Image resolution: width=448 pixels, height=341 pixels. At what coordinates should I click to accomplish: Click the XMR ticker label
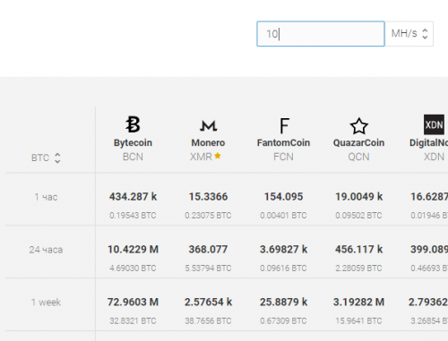point(201,157)
